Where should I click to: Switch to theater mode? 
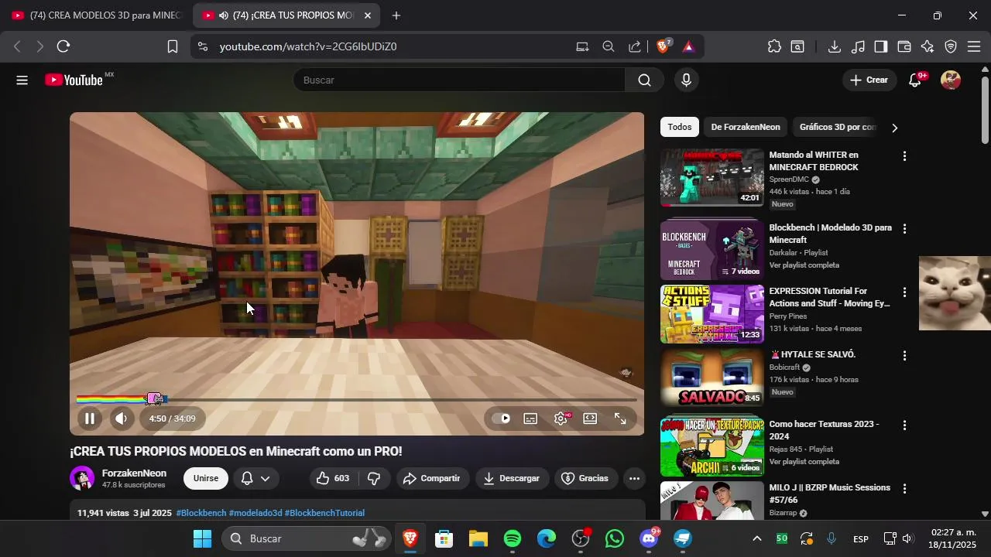click(x=590, y=419)
